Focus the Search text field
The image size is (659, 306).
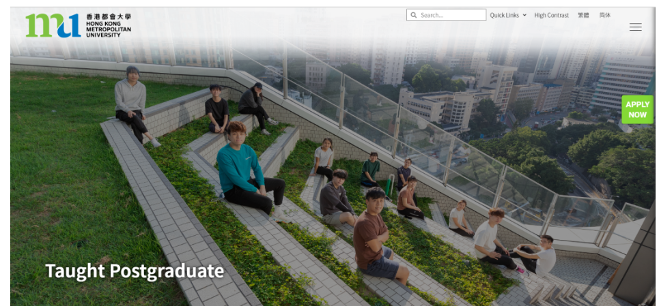coord(446,15)
